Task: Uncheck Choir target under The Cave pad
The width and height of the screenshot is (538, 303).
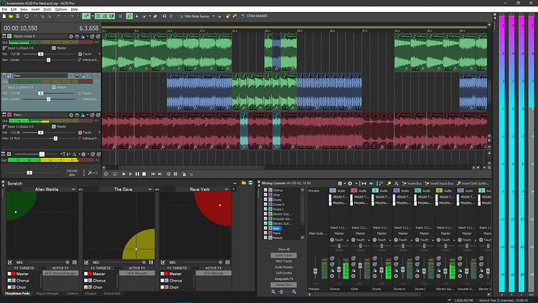Action: tap(86, 287)
